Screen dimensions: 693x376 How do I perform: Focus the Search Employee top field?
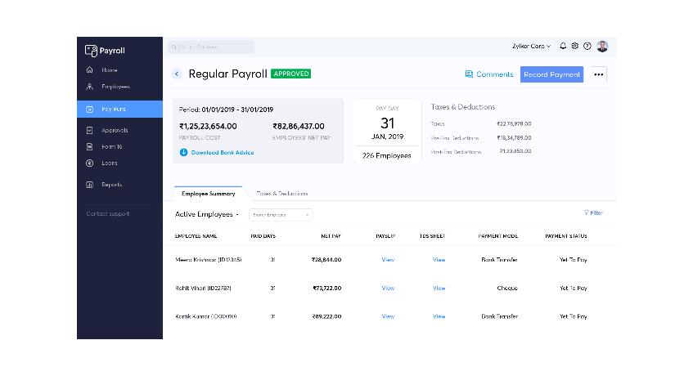click(x=211, y=47)
